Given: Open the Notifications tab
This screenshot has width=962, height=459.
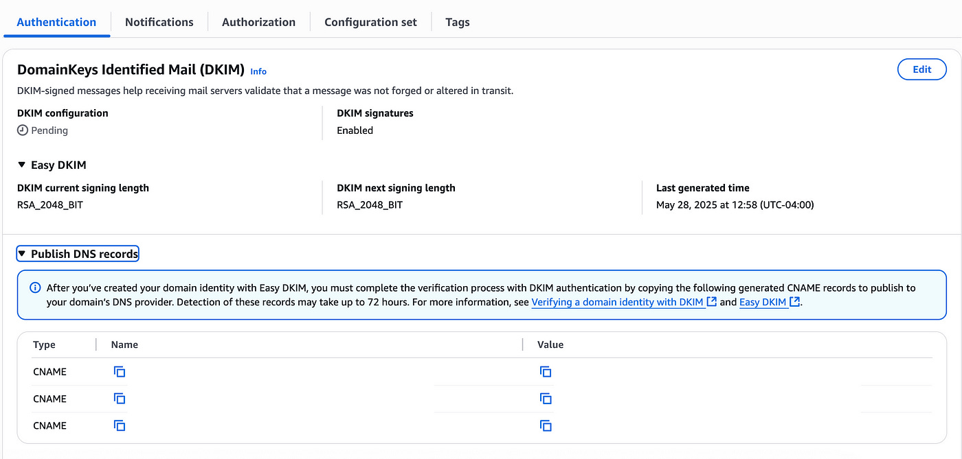Looking at the screenshot, I should [159, 22].
